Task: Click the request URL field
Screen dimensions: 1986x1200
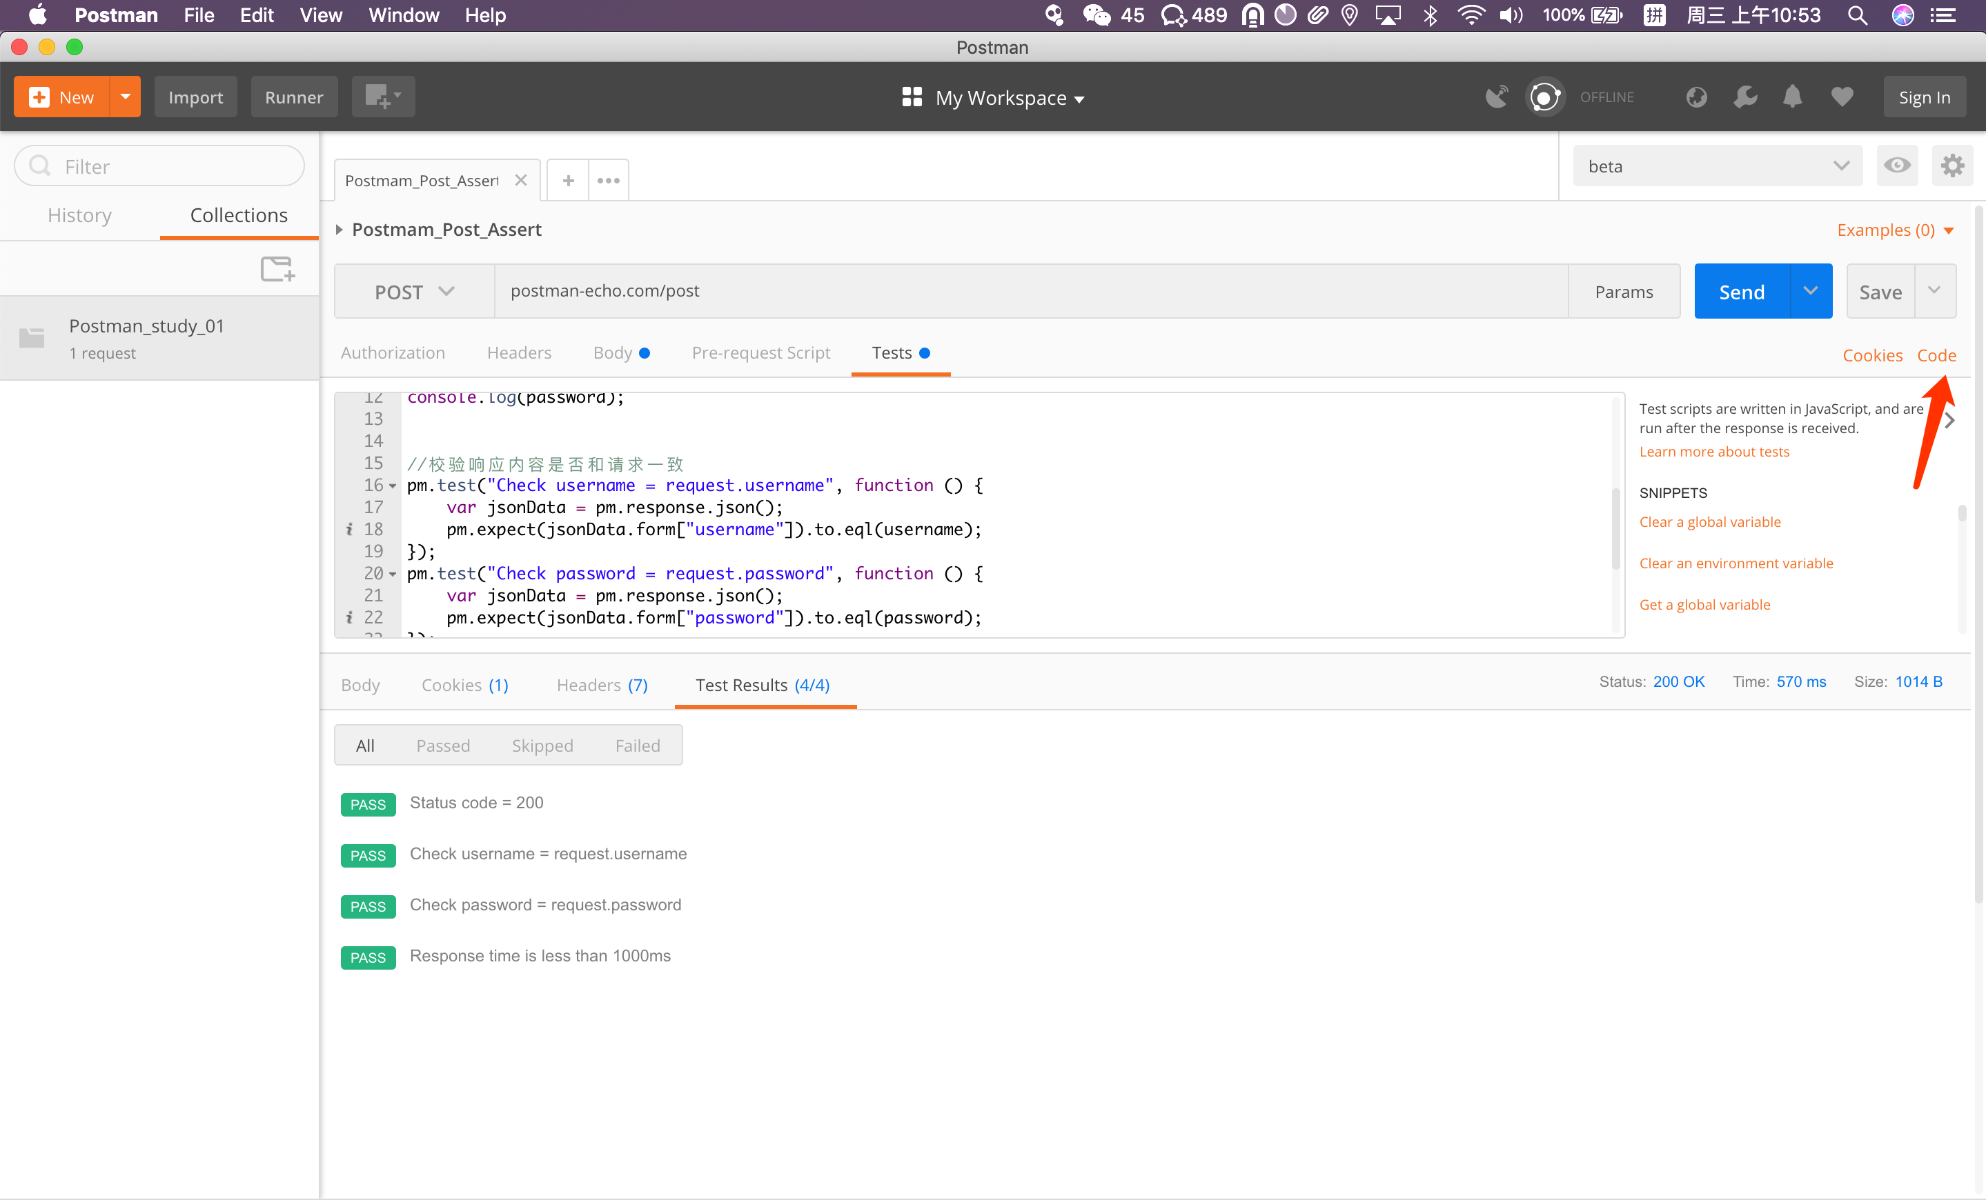Action: pos(1031,292)
